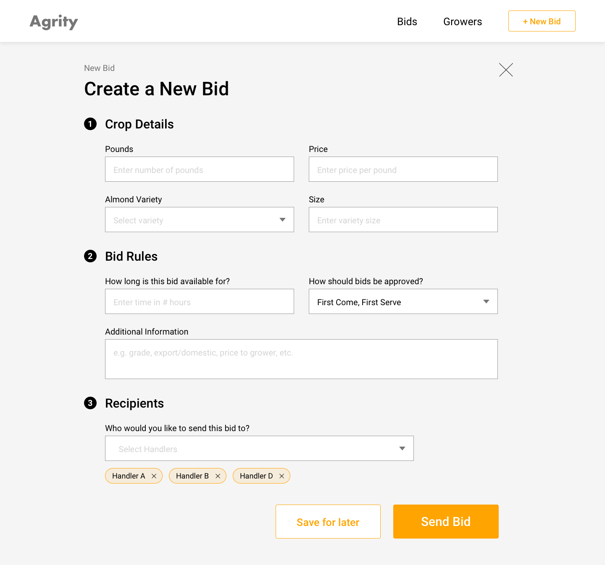Click the step 3 Recipients badge
605x565 pixels.
pyautogui.click(x=90, y=403)
